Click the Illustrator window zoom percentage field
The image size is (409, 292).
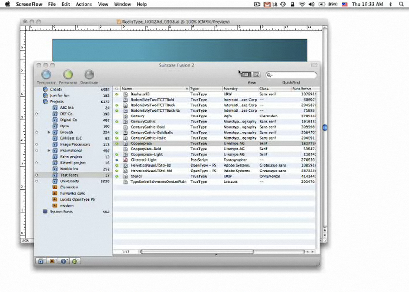[x=26, y=241]
